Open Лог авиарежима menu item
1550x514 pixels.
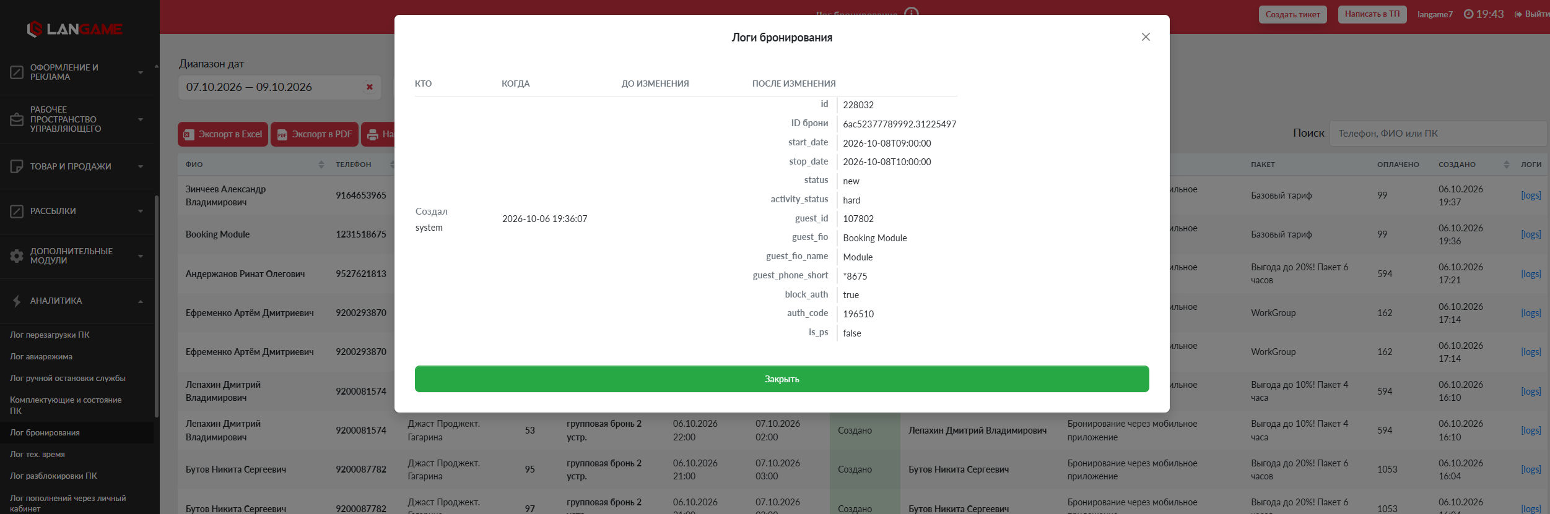[x=41, y=356]
